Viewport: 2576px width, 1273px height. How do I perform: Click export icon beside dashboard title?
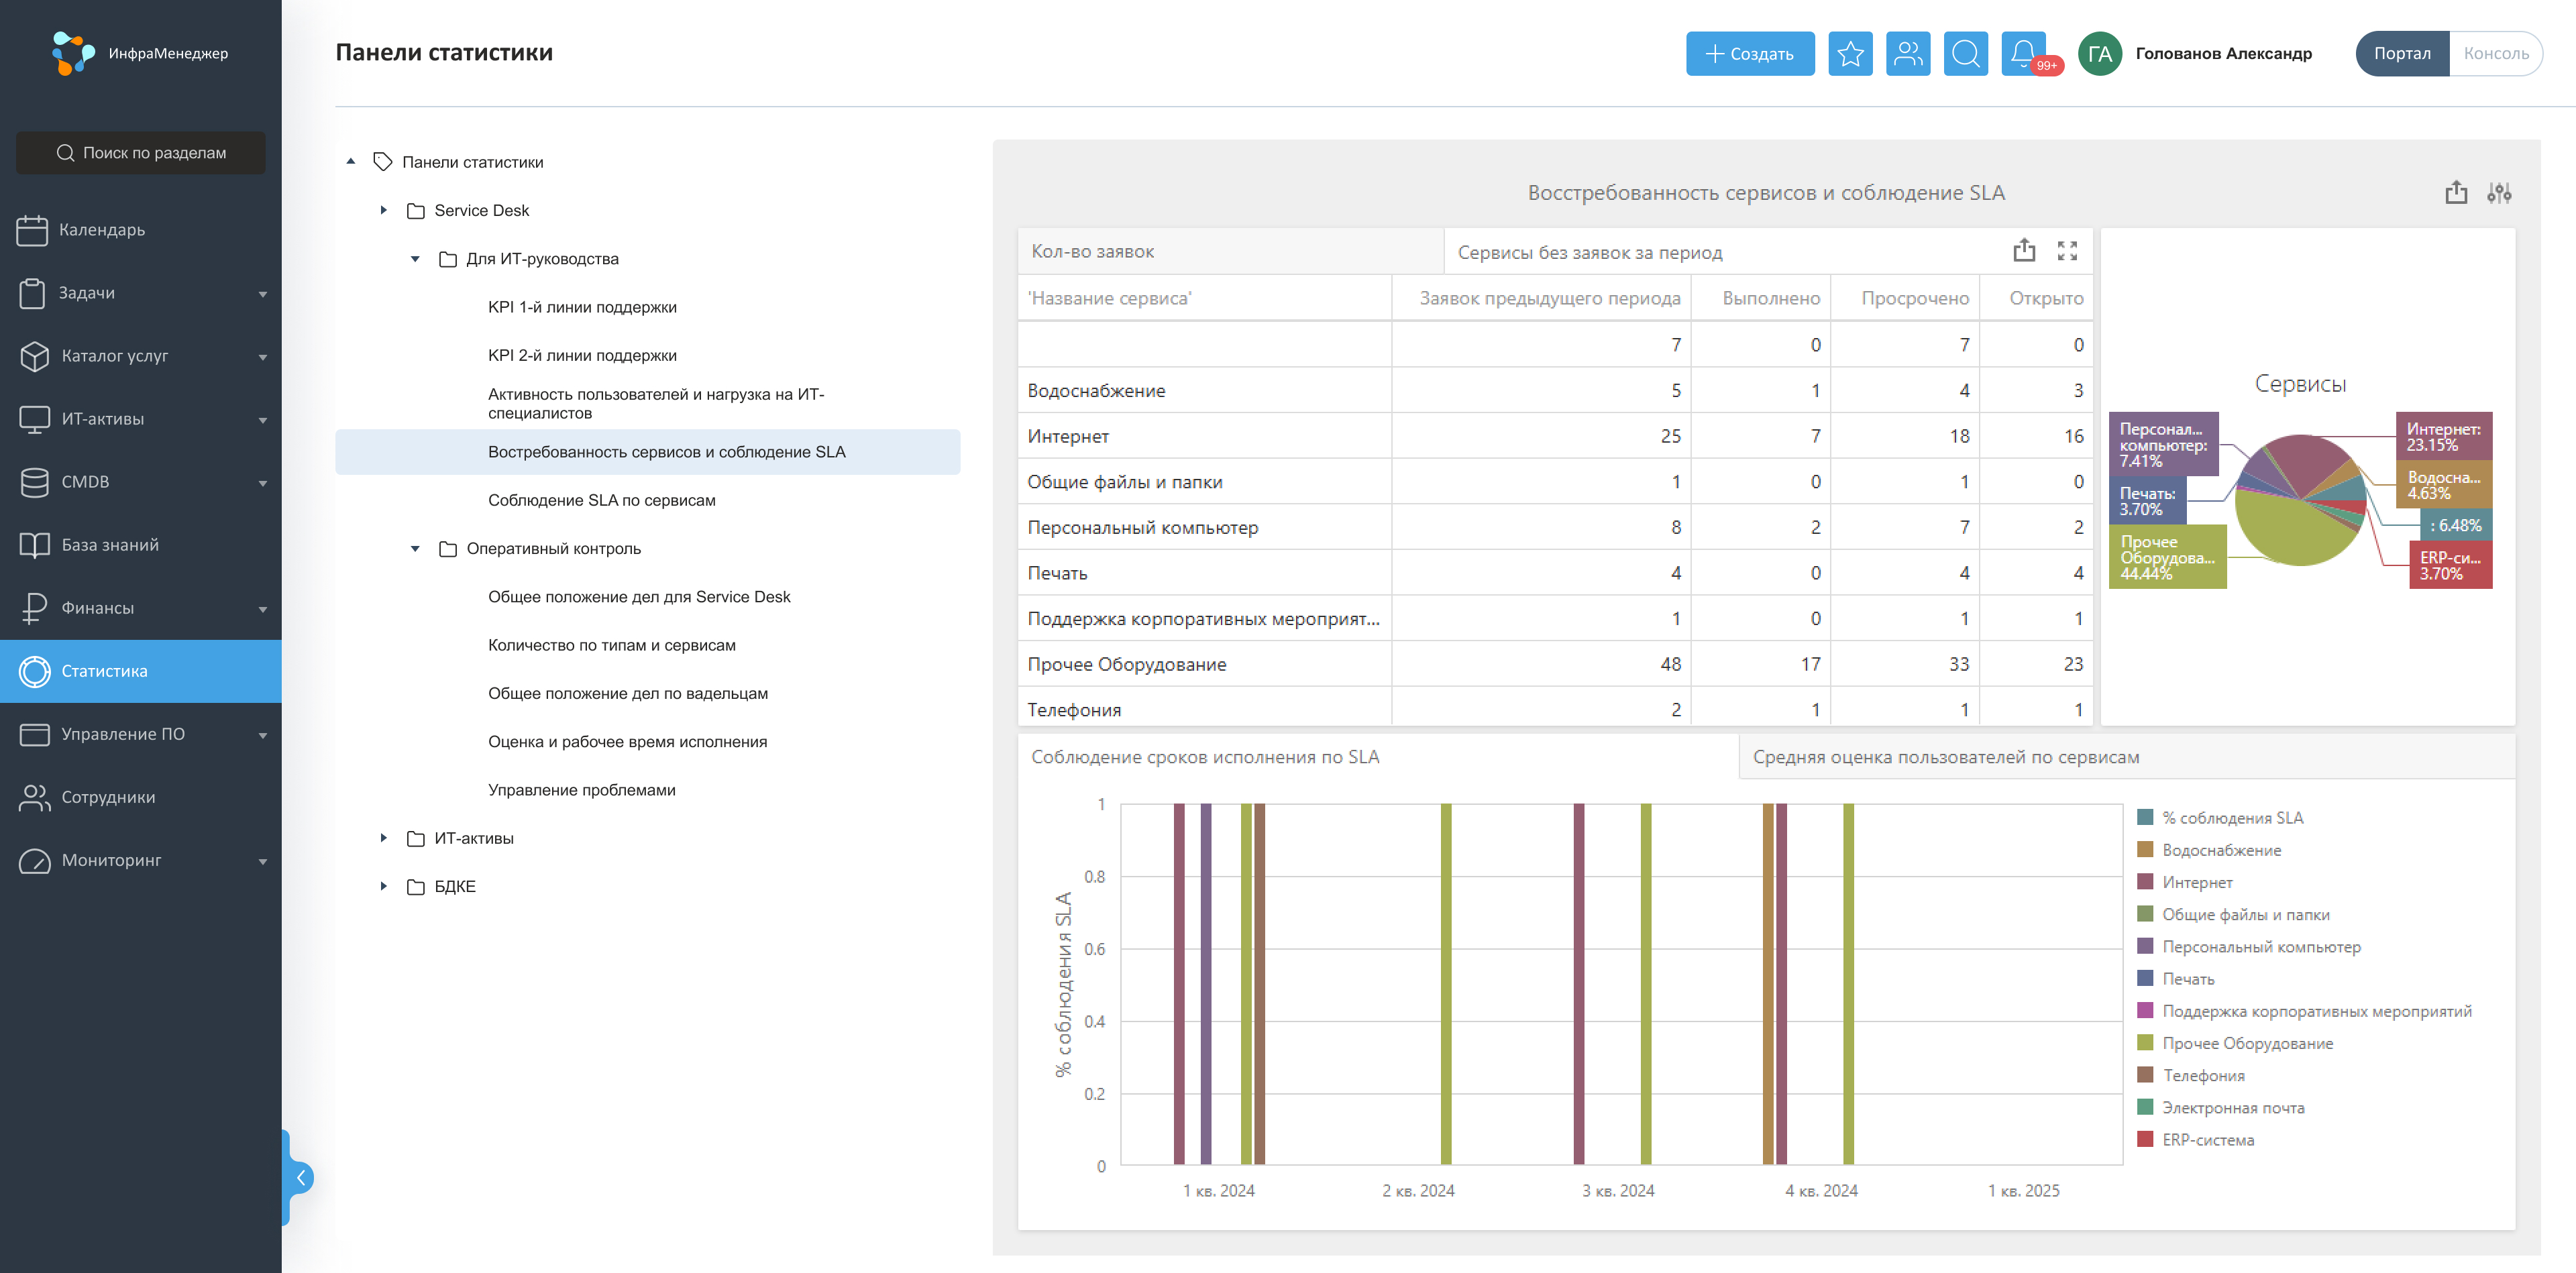[x=2456, y=193]
